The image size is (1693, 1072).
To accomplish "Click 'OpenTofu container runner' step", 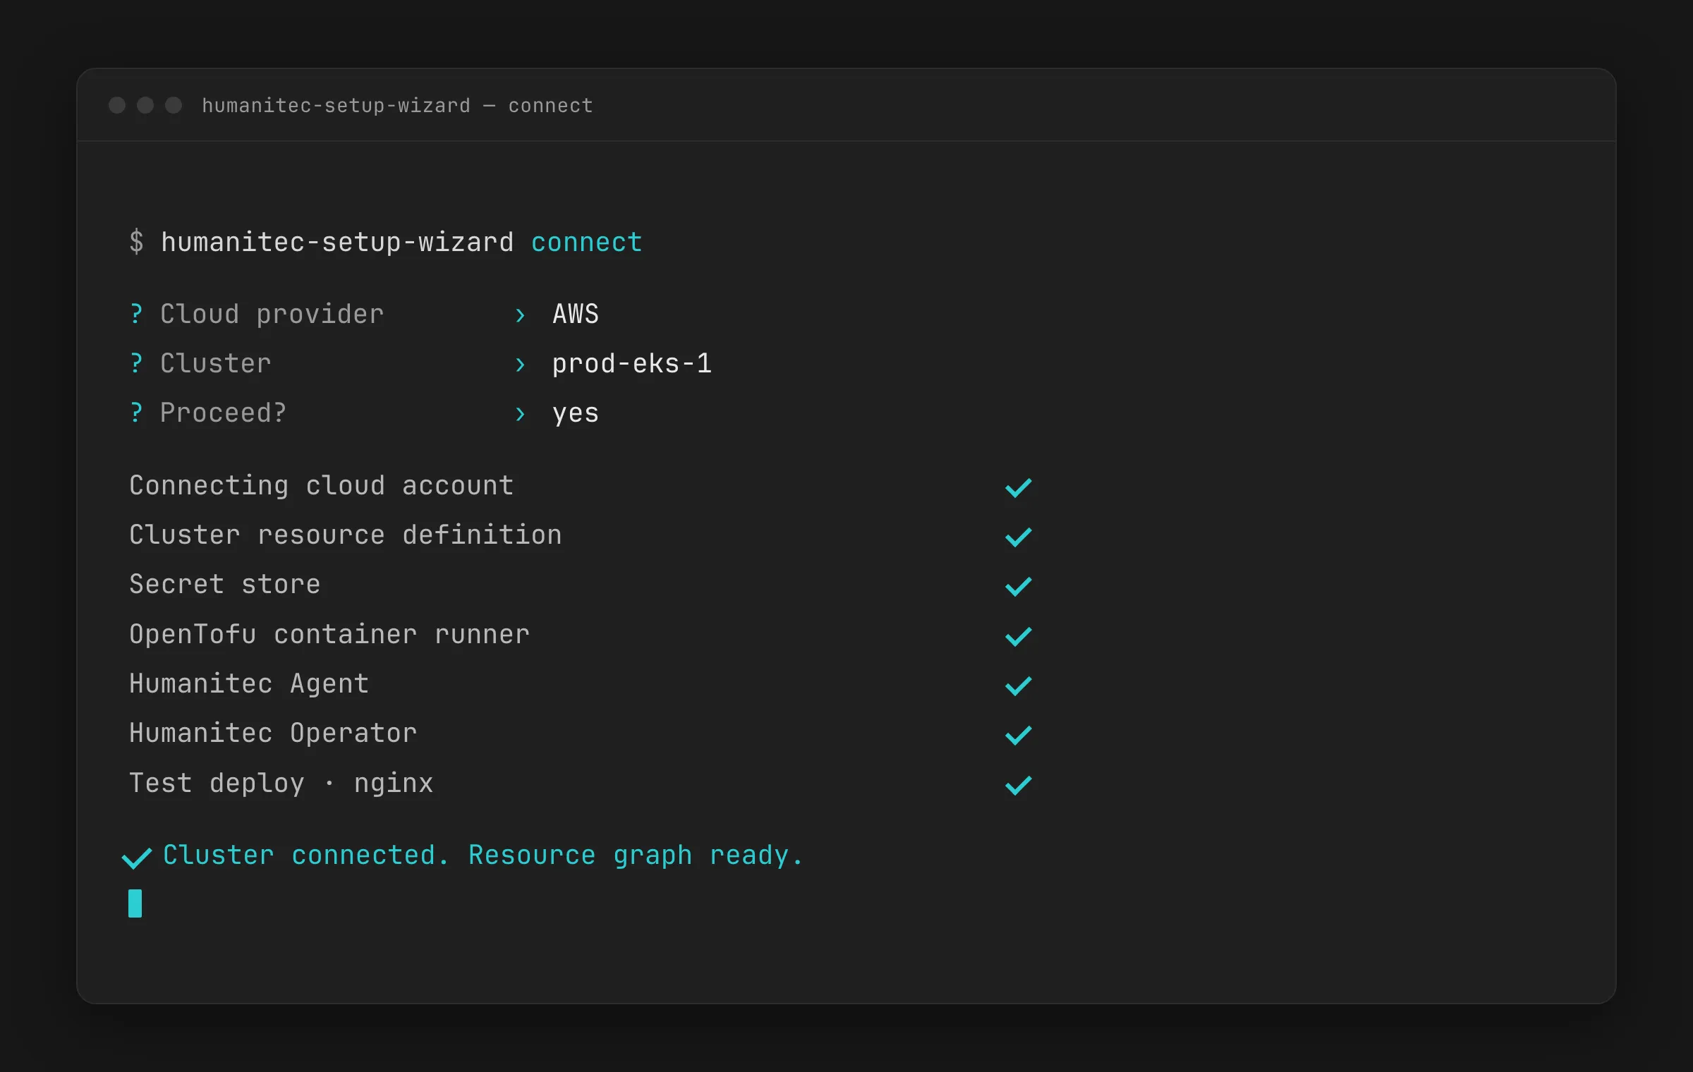I will coord(329,634).
